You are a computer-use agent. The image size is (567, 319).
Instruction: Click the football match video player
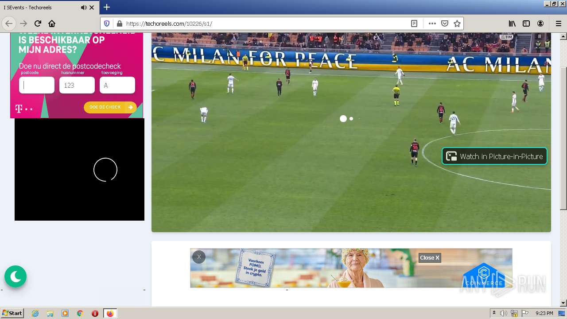[x=351, y=132]
